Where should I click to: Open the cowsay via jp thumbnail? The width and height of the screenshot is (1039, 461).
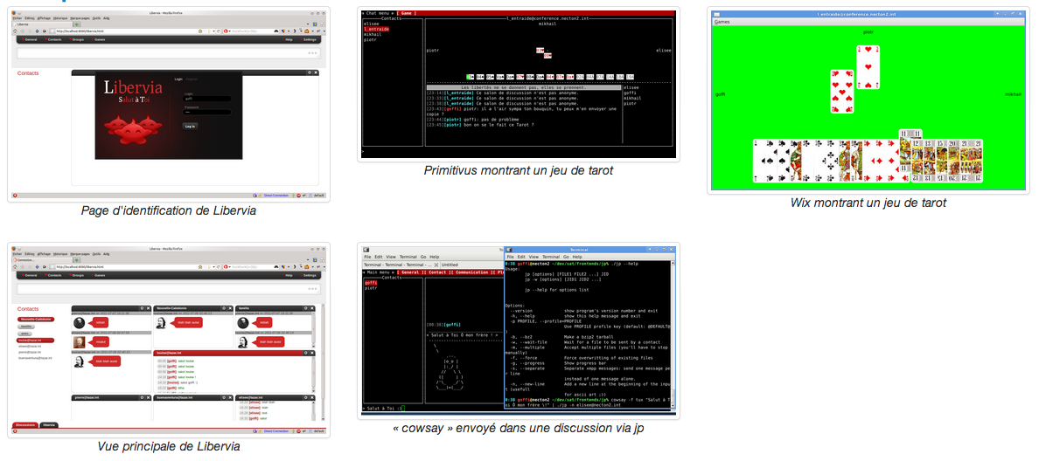pyautogui.click(x=518, y=331)
